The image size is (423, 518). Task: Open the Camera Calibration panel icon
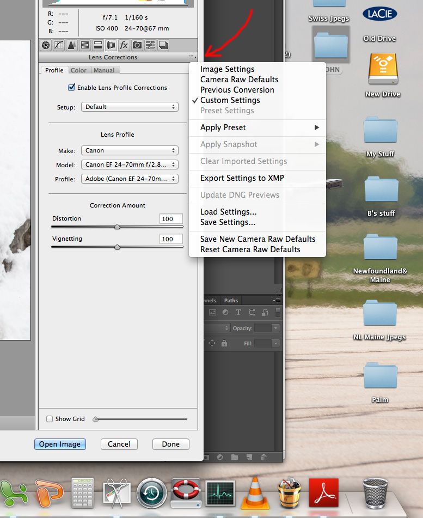tap(137, 45)
